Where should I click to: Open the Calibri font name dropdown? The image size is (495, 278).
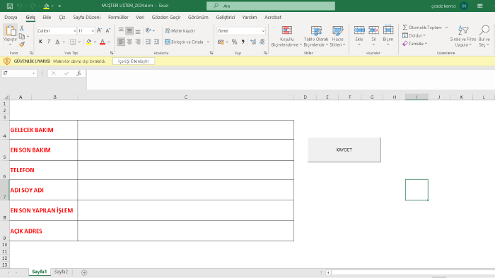(x=75, y=31)
